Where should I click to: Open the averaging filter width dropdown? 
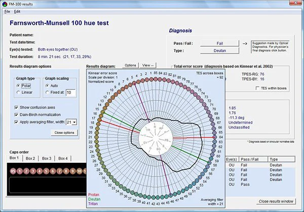click(x=74, y=122)
